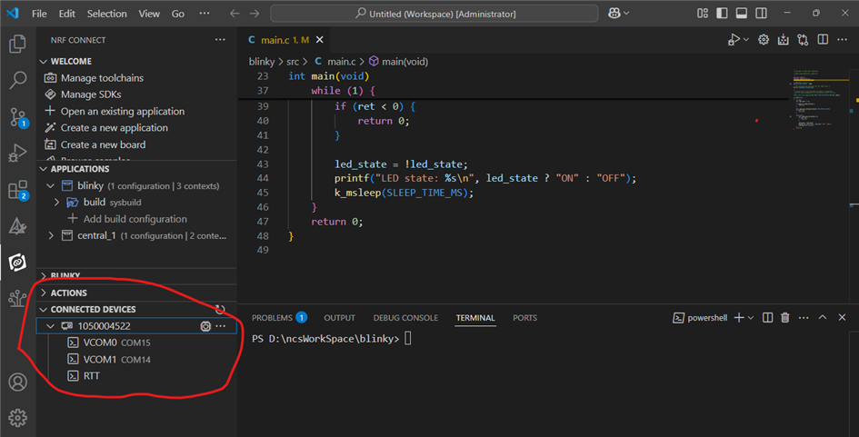Screen dimensions: 859x437
Task: Open dropdown beside the Run icon
Action: click(x=745, y=39)
